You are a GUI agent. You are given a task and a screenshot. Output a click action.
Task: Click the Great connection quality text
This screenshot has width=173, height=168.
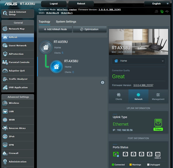[x=118, y=77]
